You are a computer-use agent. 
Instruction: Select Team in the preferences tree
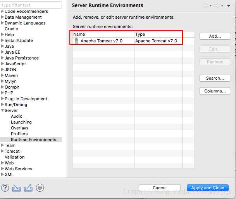(x=10, y=145)
